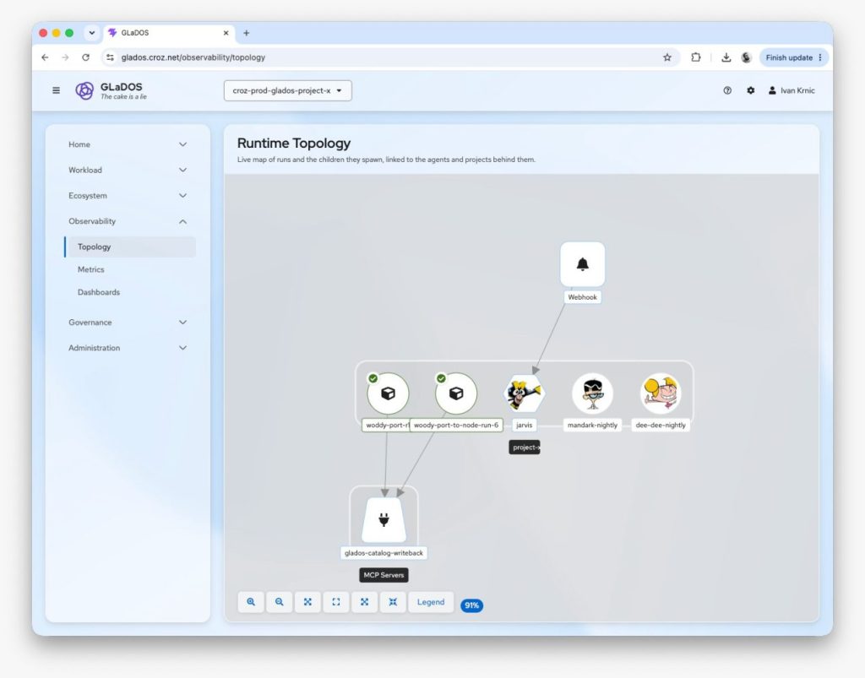Open the browser downloads icon
The image size is (865, 678).
[x=726, y=57]
